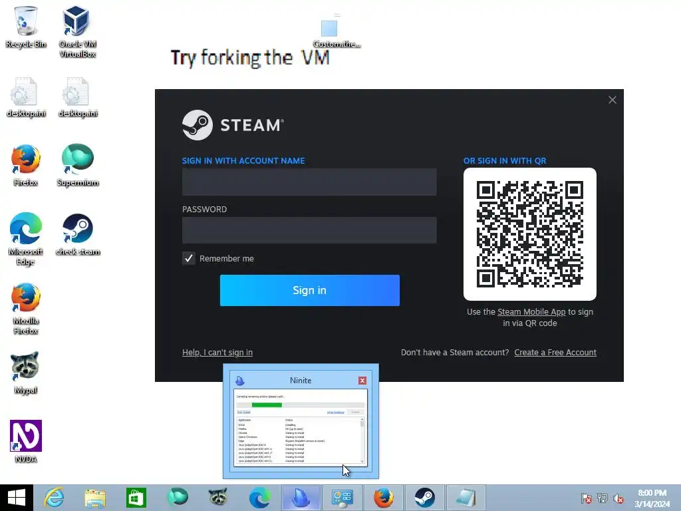The width and height of the screenshot is (681, 511).
Task: Open Microsoft Edge from the taskbar
Action: pos(259,498)
